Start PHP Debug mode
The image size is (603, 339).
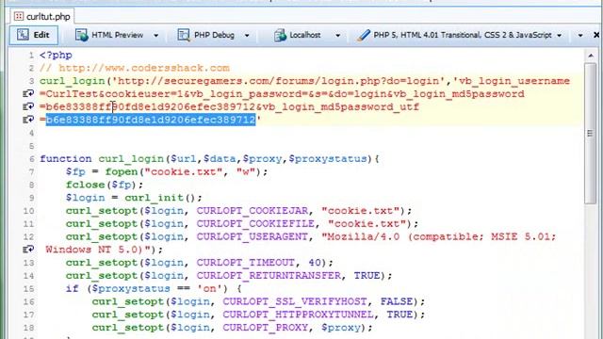pos(206,35)
